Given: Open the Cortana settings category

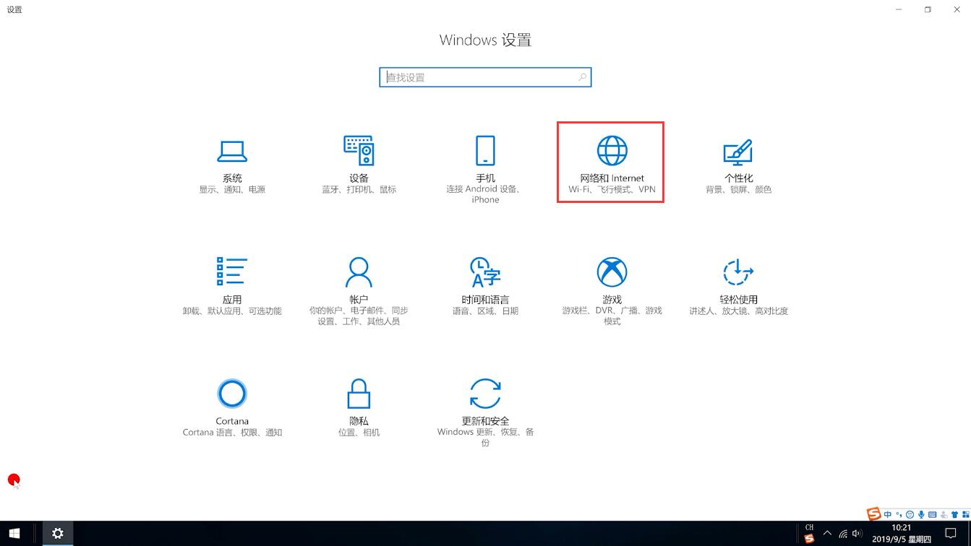Looking at the screenshot, I should pos(232,408).
